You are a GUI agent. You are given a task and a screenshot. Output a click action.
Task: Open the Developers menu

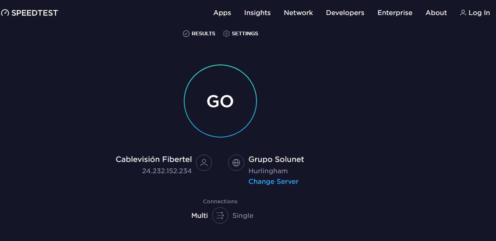(x=345, y=13)
